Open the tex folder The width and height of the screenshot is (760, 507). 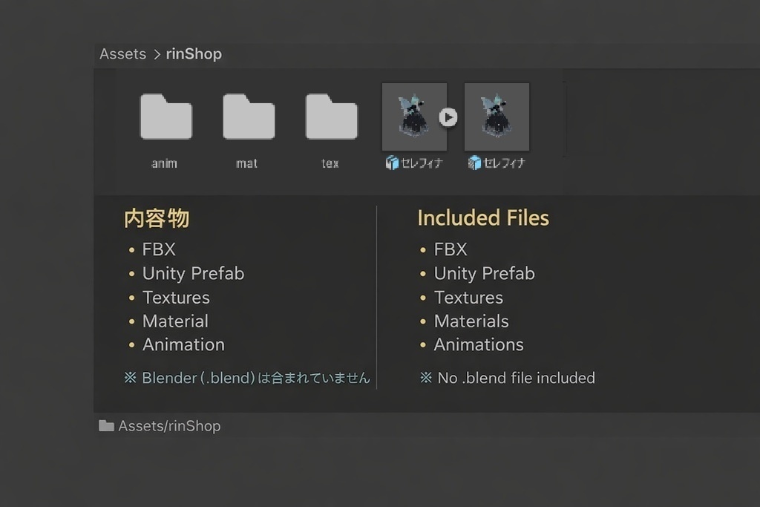[332, 117]
